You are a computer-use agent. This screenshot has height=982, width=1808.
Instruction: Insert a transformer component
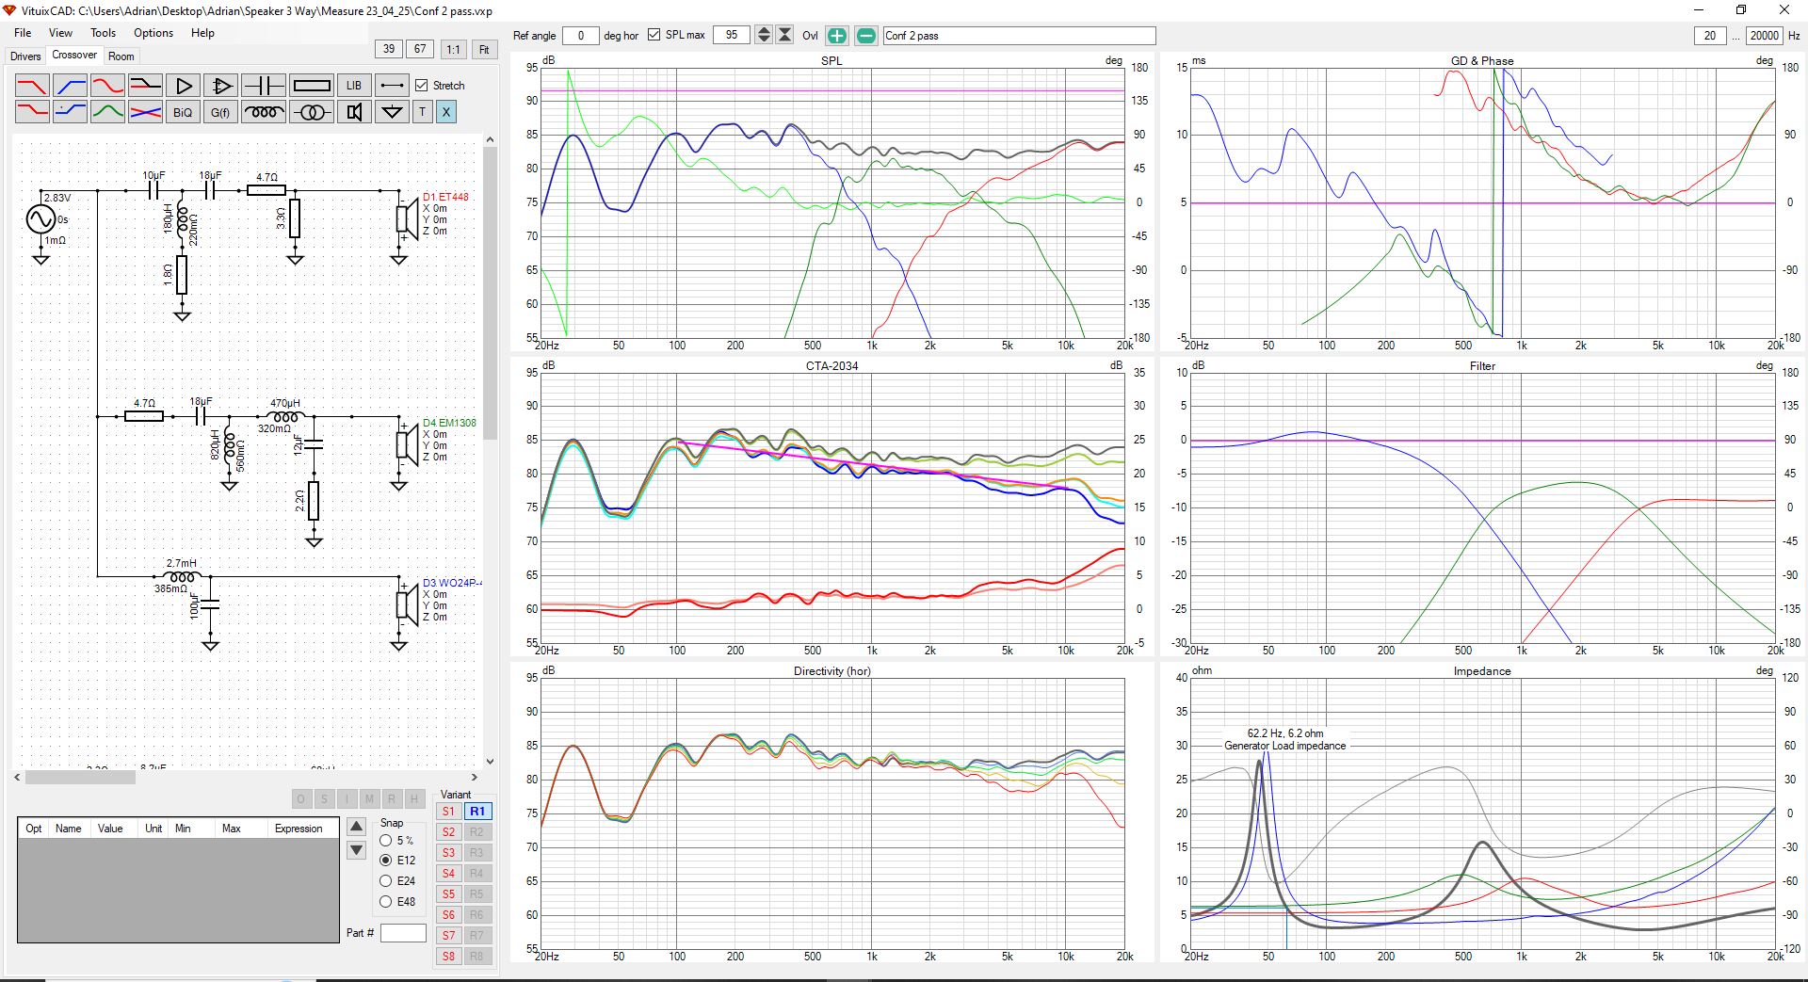[312, 112]
